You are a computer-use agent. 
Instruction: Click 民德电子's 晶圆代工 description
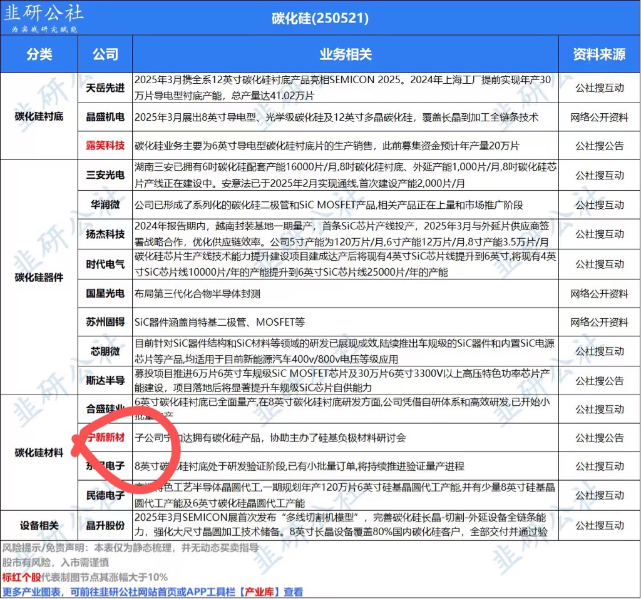coord(345,495)
